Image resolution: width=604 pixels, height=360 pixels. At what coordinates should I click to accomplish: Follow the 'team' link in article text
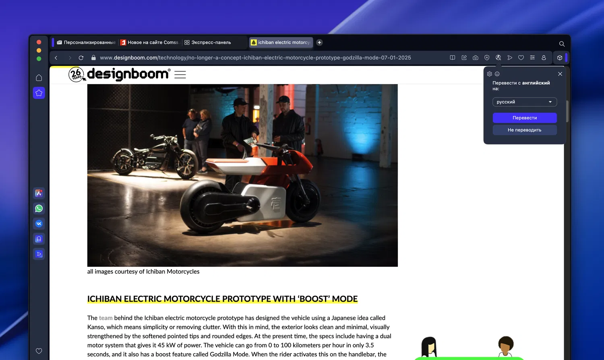click(105, 318)
